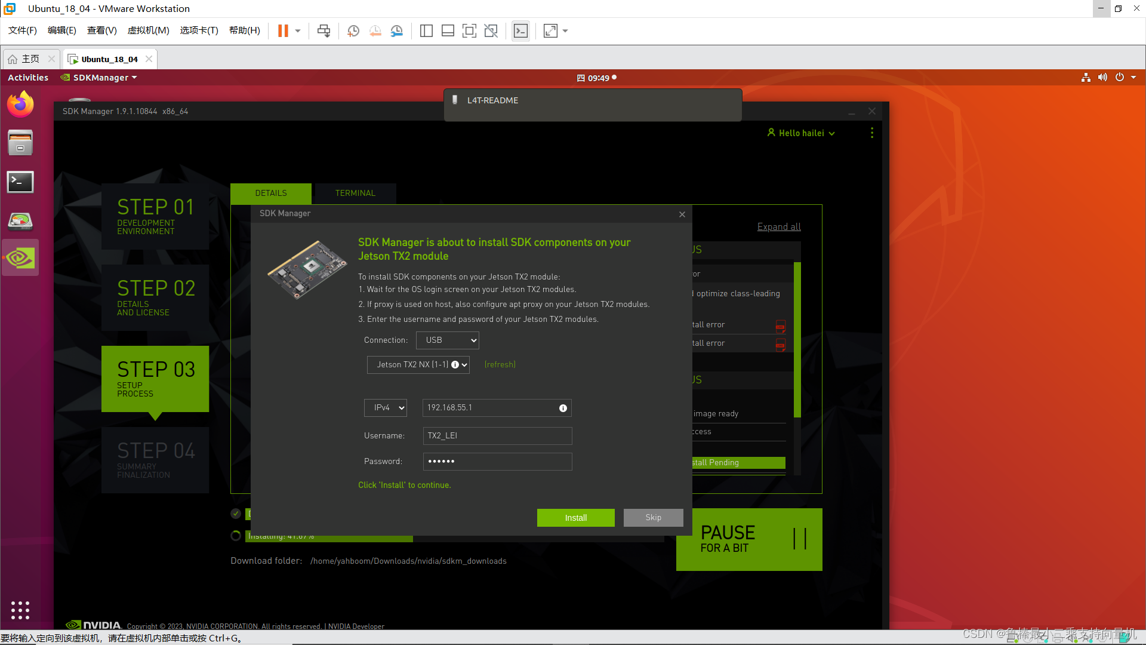
Task: Open Terminal from the dock
Action: pyautogui.click(x=20, y=182)
